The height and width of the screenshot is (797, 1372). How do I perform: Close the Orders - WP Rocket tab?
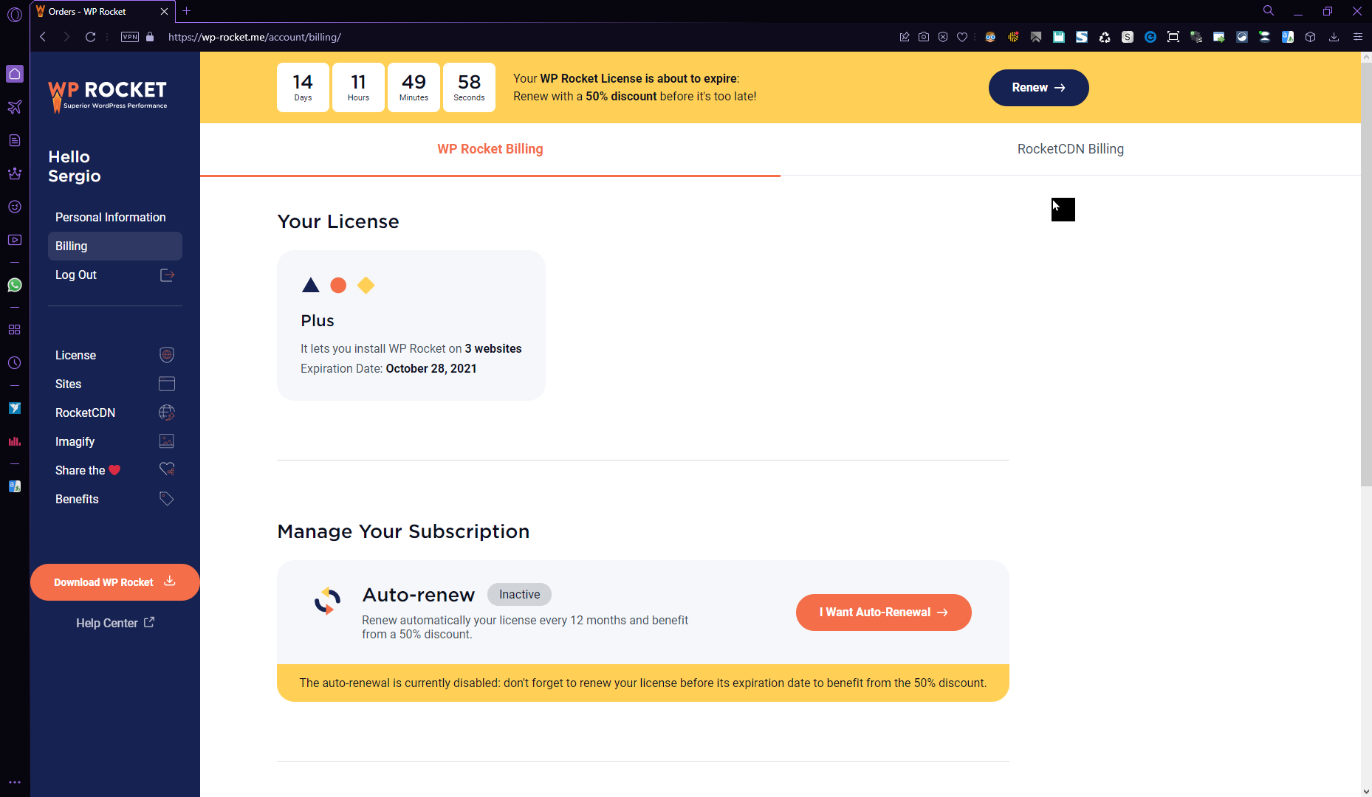click(164, 12)
